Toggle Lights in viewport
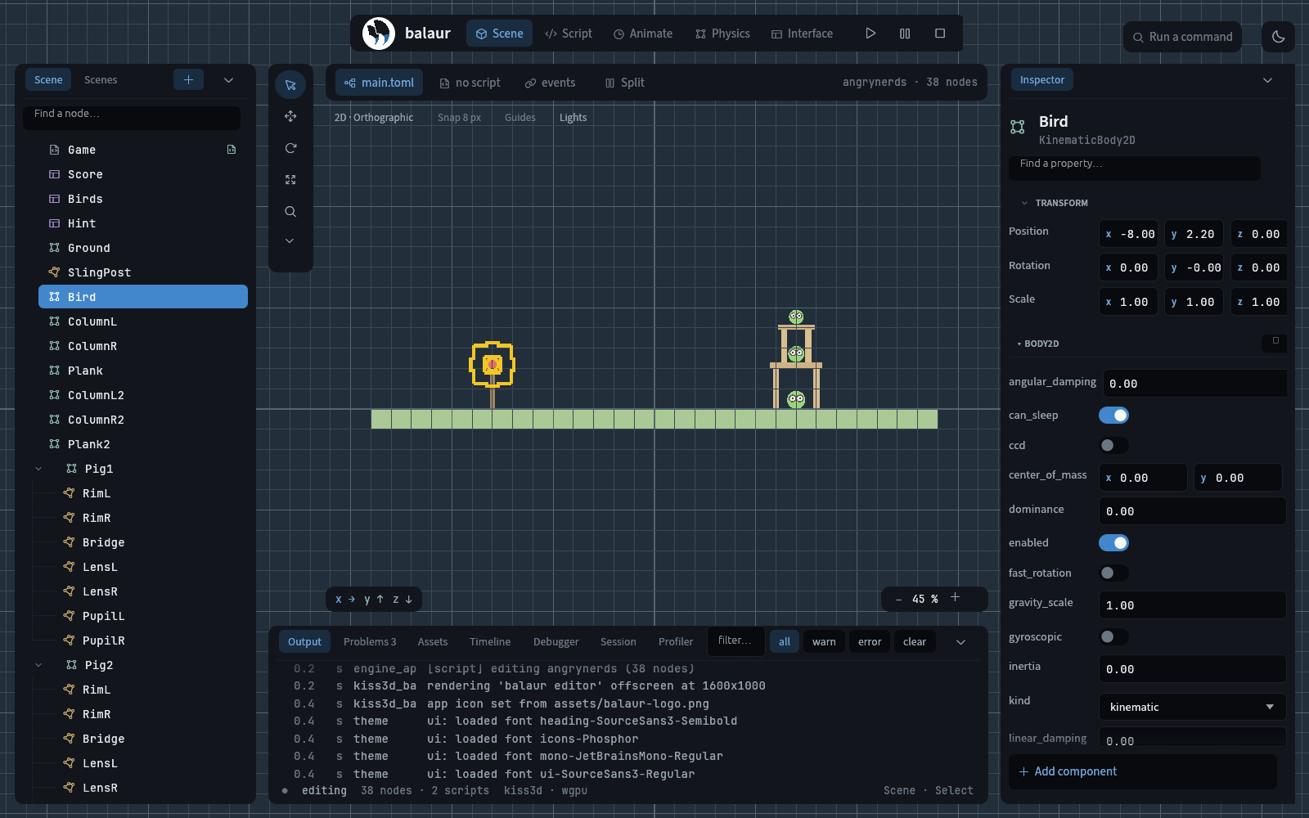1309x818 pixels. click(x=573, y=118)
